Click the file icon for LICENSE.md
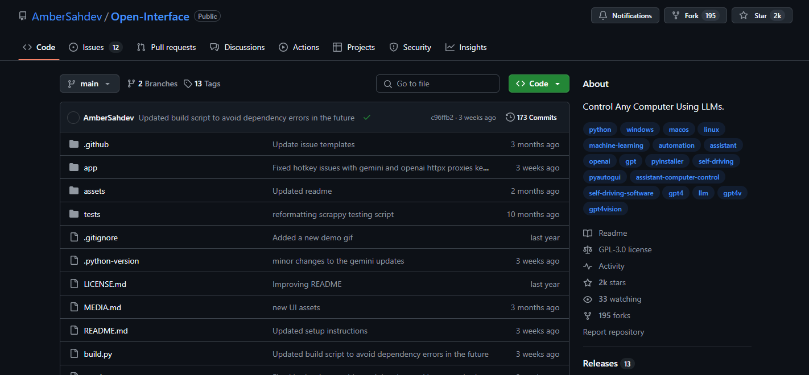 (74, 284)
